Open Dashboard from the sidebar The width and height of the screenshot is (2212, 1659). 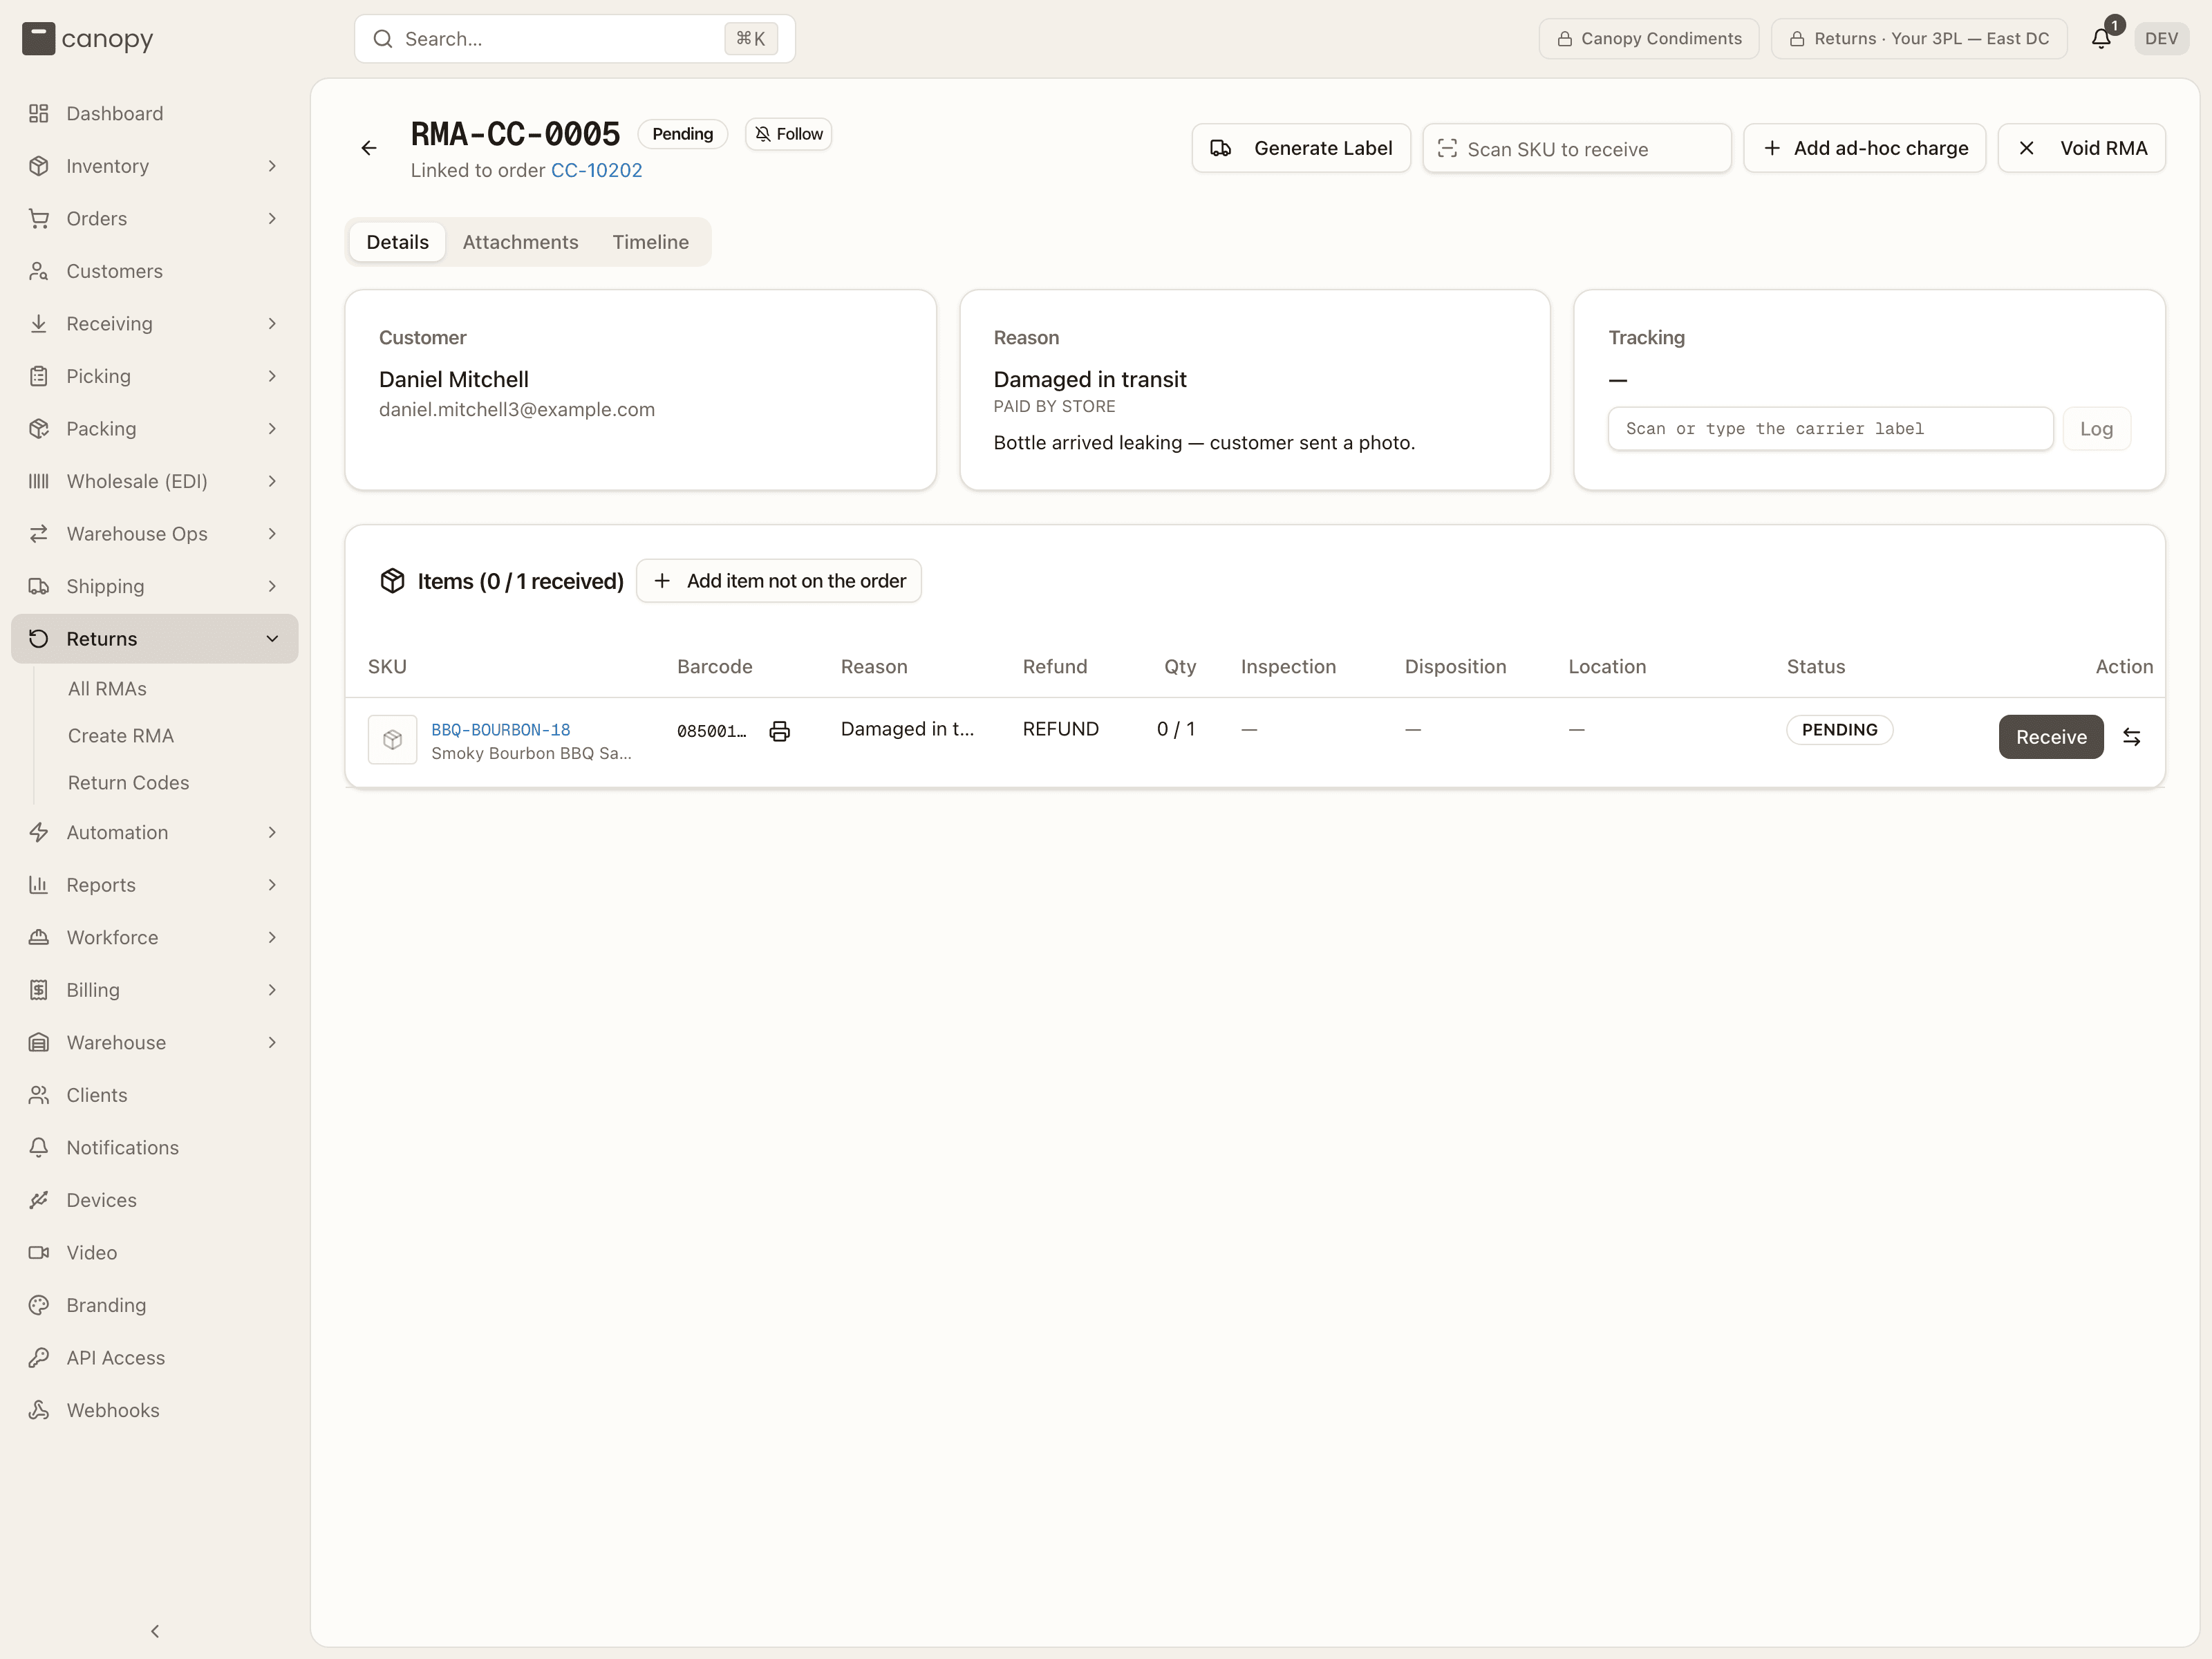(x=155, y=113)
